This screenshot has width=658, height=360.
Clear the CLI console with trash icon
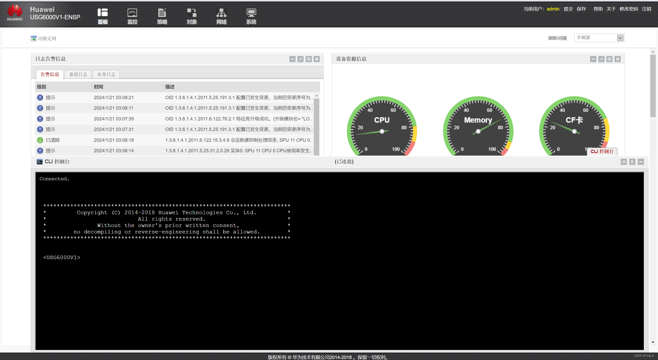[x=632, y=162]
